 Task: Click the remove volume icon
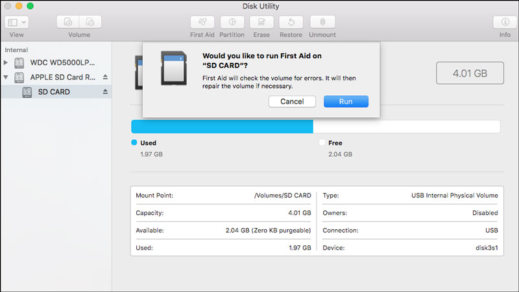click(x=91, y=21)
